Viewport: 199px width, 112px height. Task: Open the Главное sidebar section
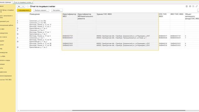[2, 6]
